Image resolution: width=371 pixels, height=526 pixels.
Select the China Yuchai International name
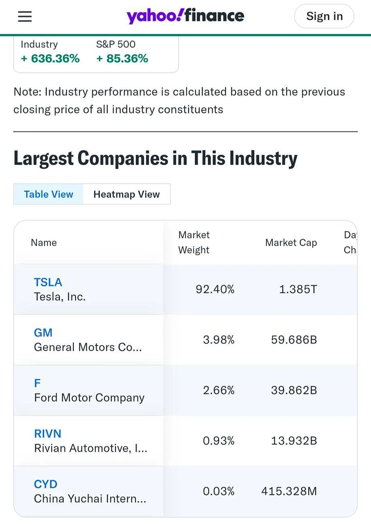click(x=90, y=498)
